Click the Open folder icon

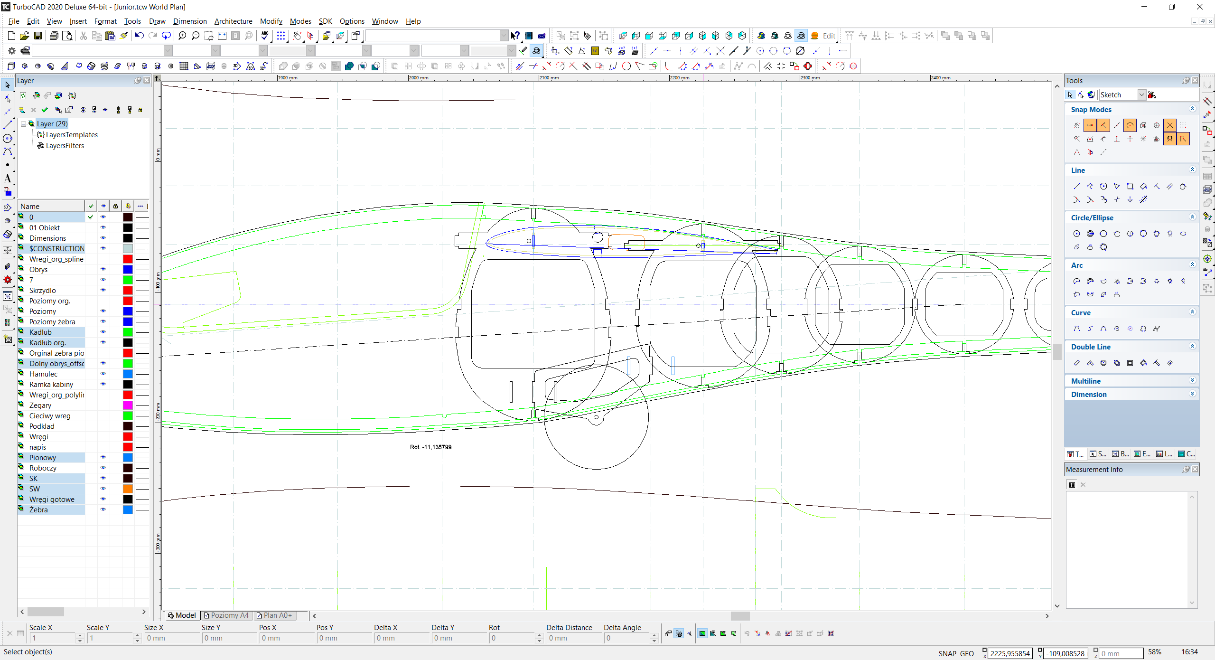(x=25, y=36)
